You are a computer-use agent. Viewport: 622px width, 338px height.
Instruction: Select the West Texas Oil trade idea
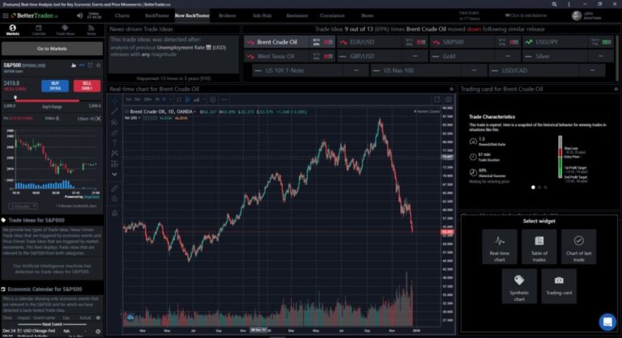290,57
